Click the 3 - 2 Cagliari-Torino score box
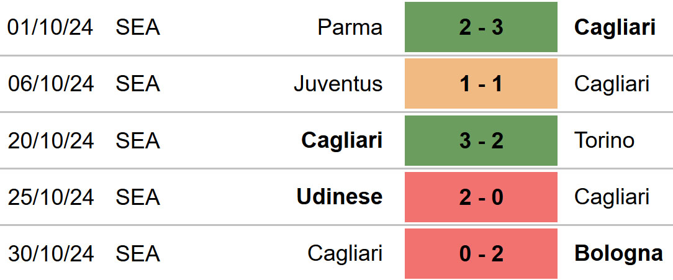 point(481,140)
